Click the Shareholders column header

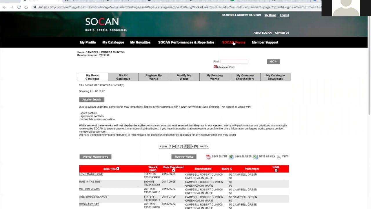click(x=203, y=169)
